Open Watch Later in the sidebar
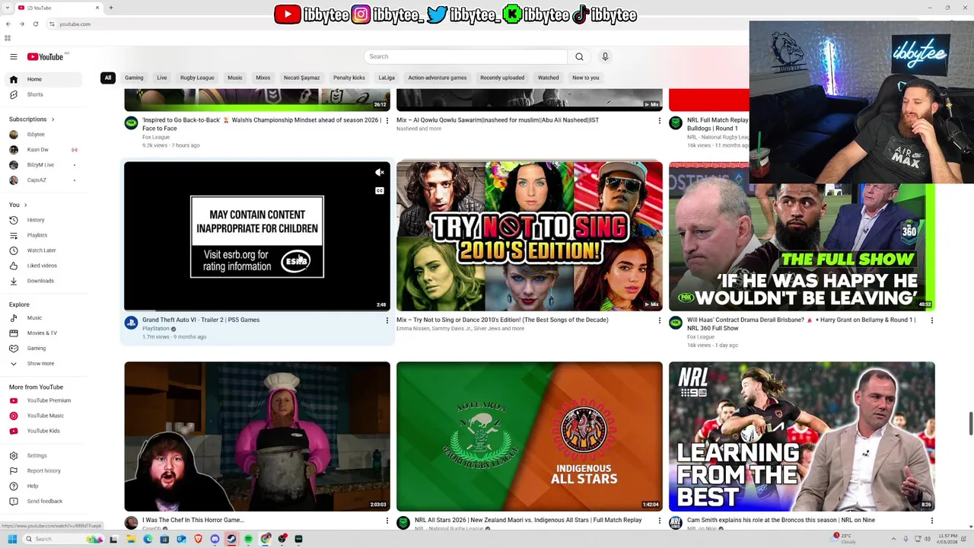 tap(43, 250)
